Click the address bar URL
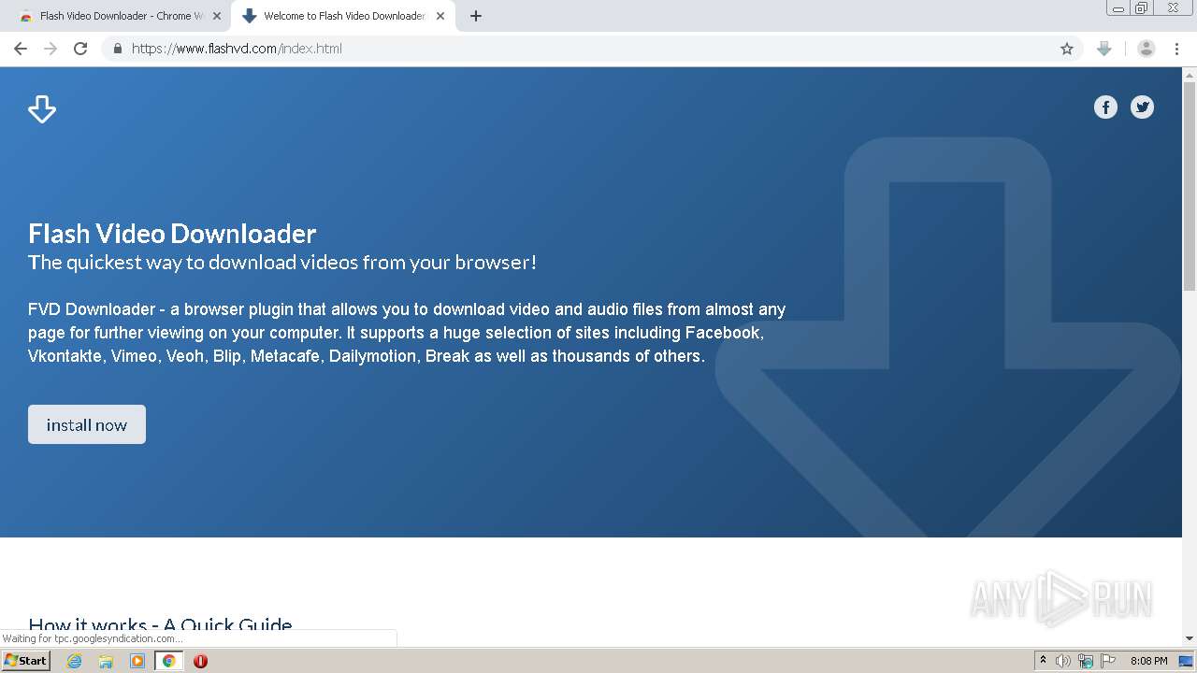1197x673 pixels. point(237,49)
